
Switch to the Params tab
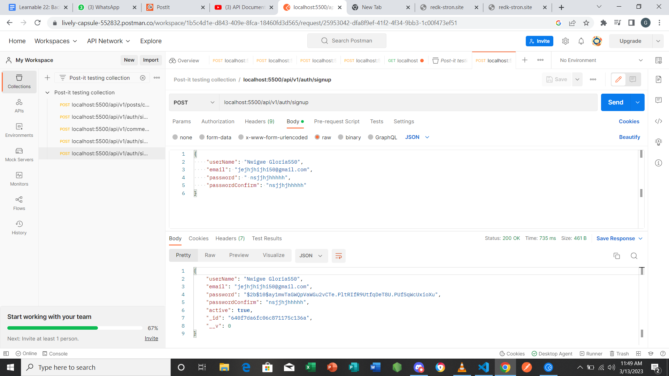(182, 122)
